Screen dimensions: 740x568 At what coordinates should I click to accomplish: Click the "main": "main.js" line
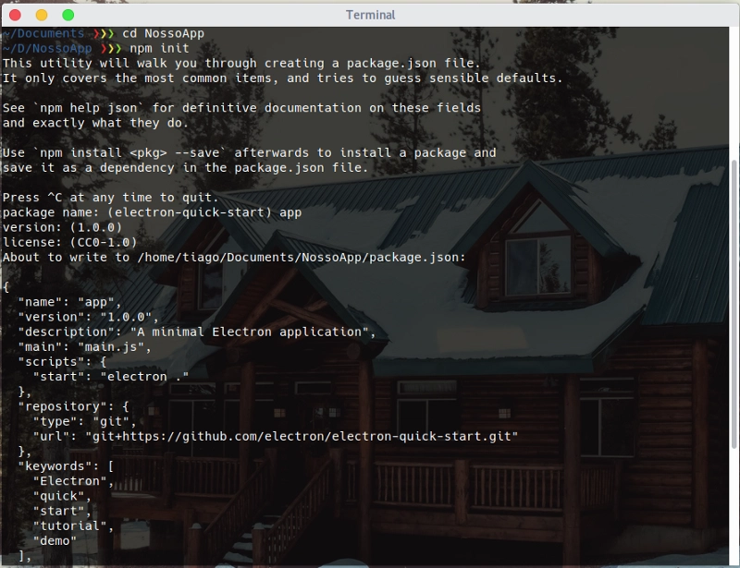pyautogui.click(x=84, y=347)
